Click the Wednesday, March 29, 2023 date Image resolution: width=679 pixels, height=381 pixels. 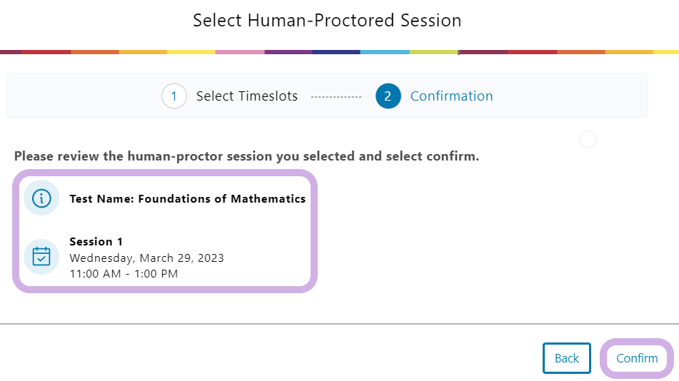(147, 258)
